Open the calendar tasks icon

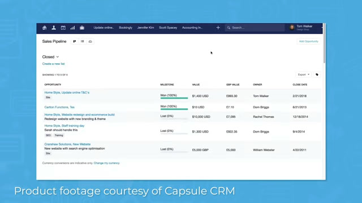63,28
